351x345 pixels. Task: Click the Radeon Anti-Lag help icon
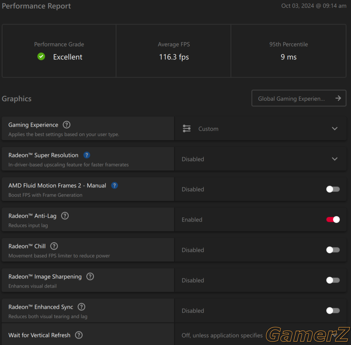65,216
